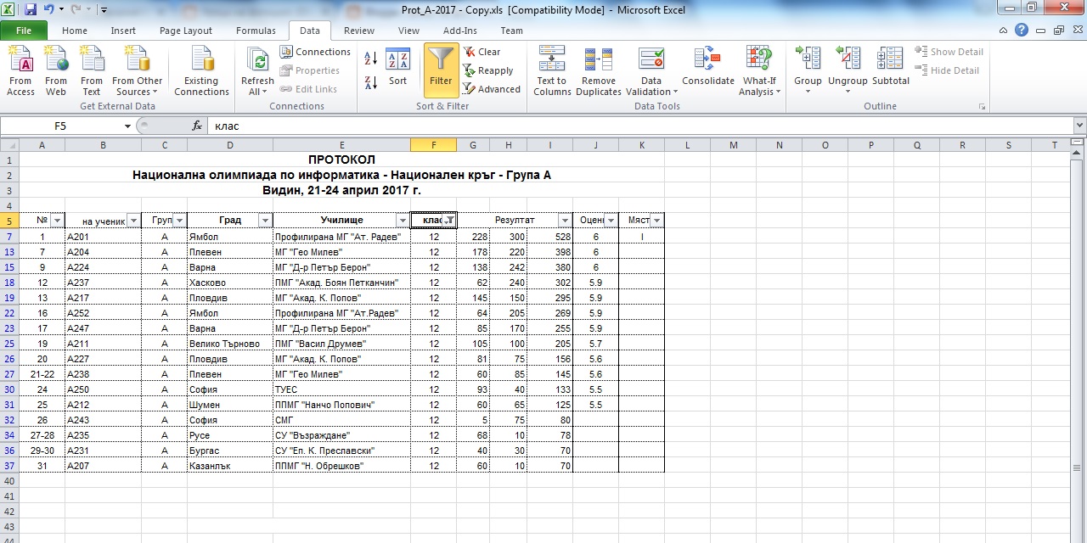Expand the Град column filter dropdown
1087x543 pixels.
point(265,221)
